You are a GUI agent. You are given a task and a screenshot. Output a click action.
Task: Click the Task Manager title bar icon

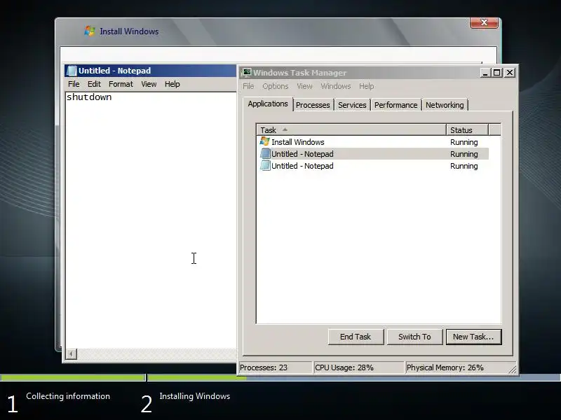click(x=246, y=73)
